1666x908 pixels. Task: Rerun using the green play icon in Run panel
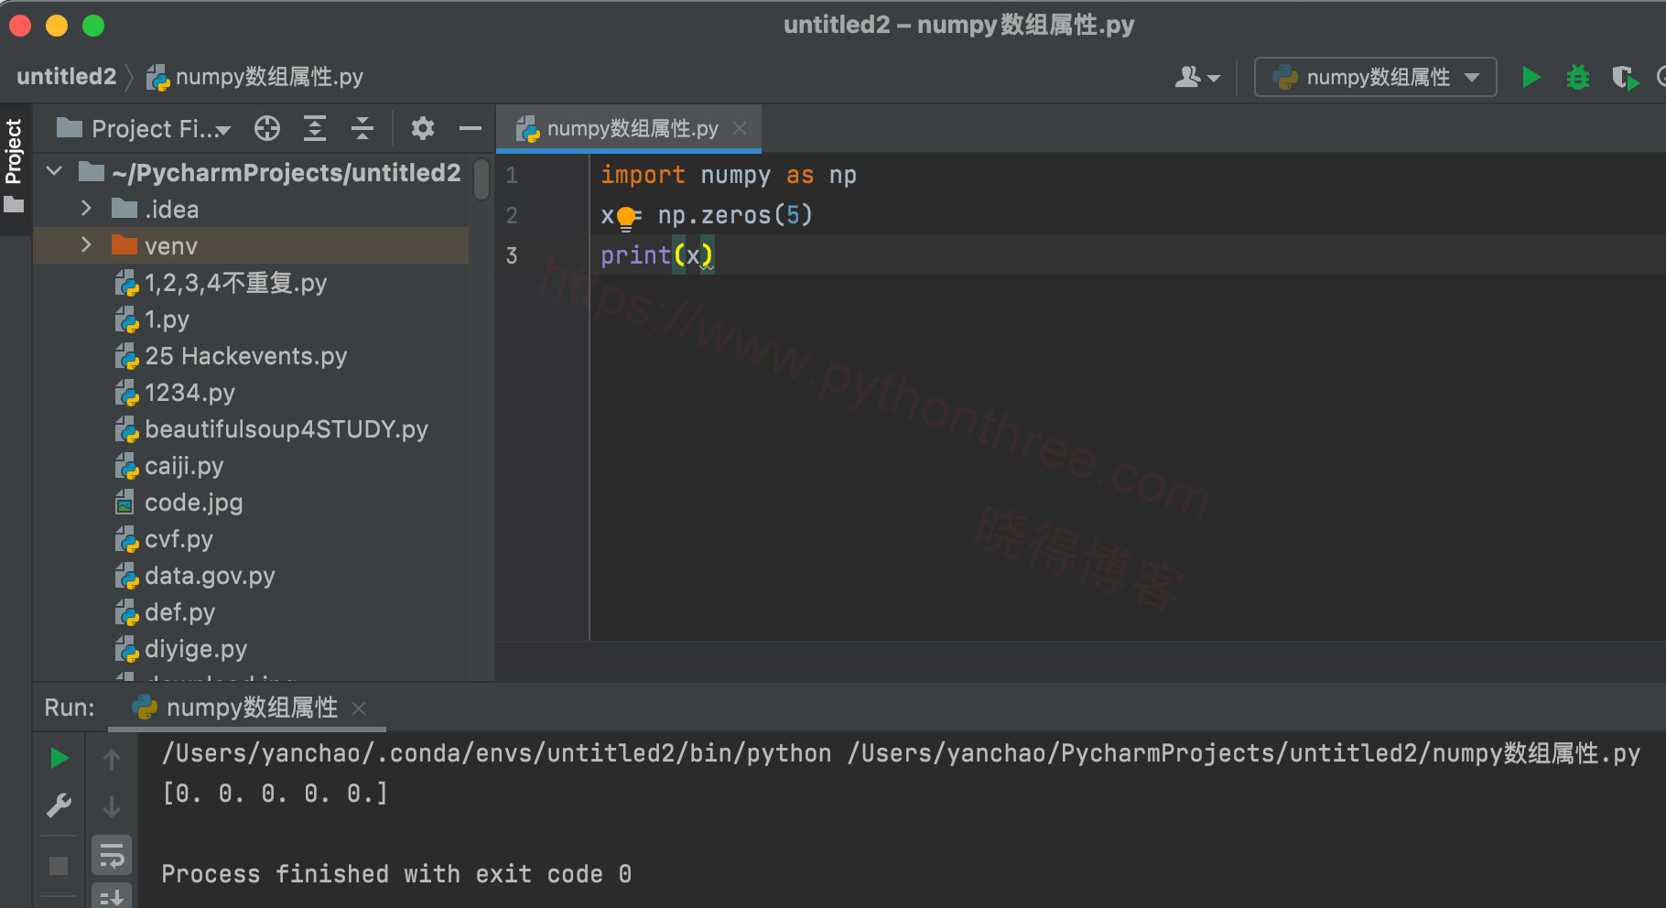pyautogui.click(x=59, y=758)
